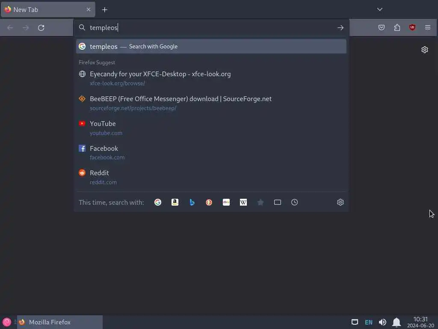Open search settings gear in dropdown
The width and height of the screenshot is (438, 329).
click(x=340, y=202)
